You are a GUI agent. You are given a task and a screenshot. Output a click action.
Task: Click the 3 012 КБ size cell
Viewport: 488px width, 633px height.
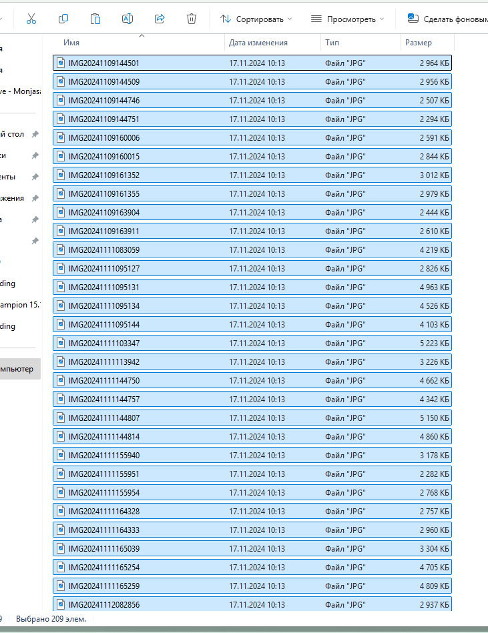(x=435, y=175)
